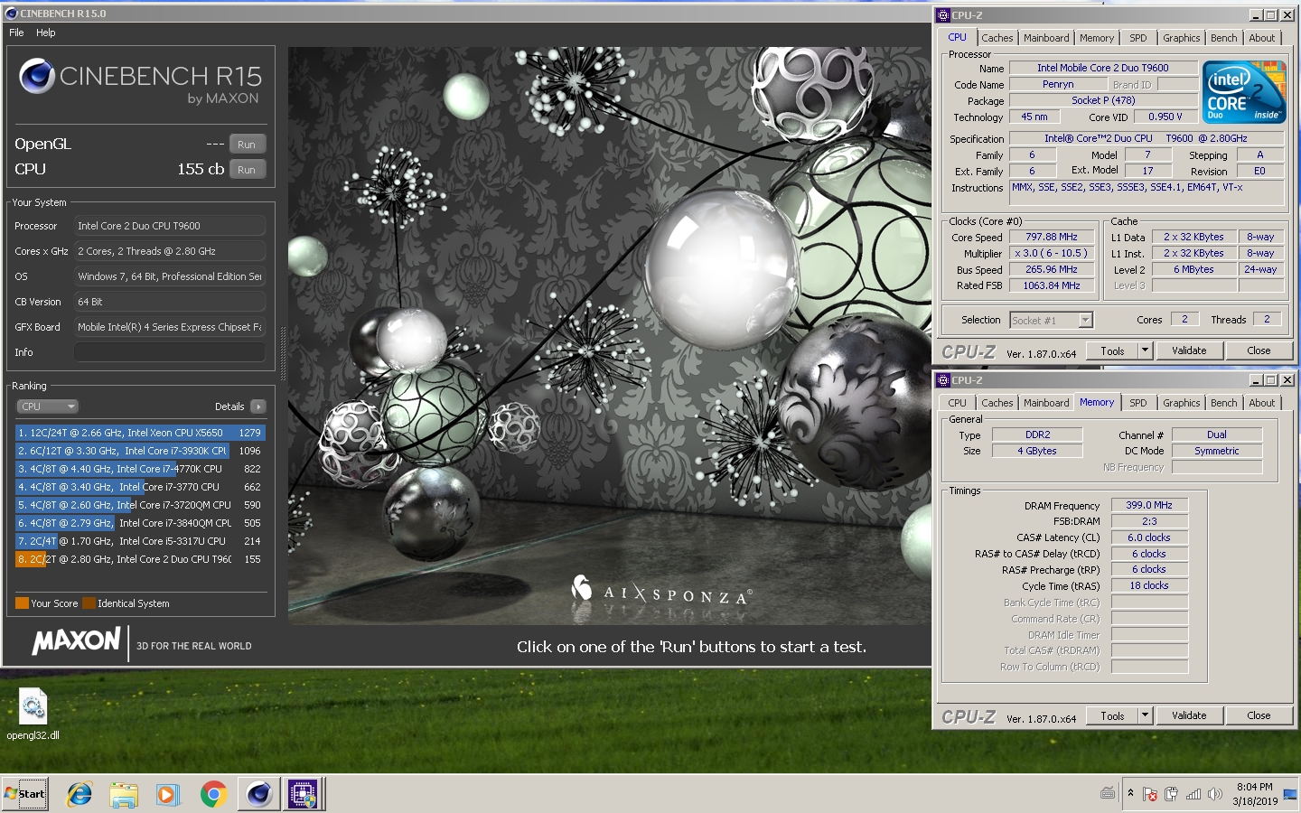Open Graphics tab in CPU-Z timings window
Image resolution: width=1301 pixels, height=813 pixels.
click(1182, 403)
